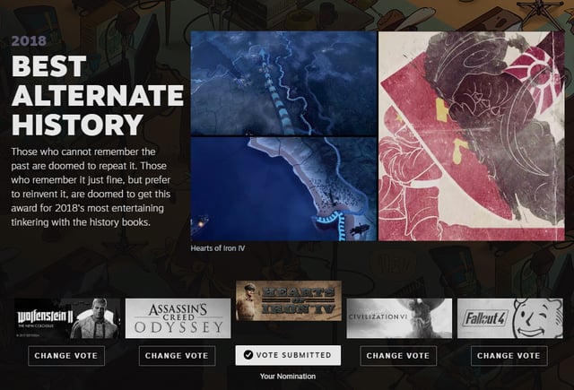Screen dimensions: 574x390
Task: Click the 2018 year label
Action: coord(29,40)
